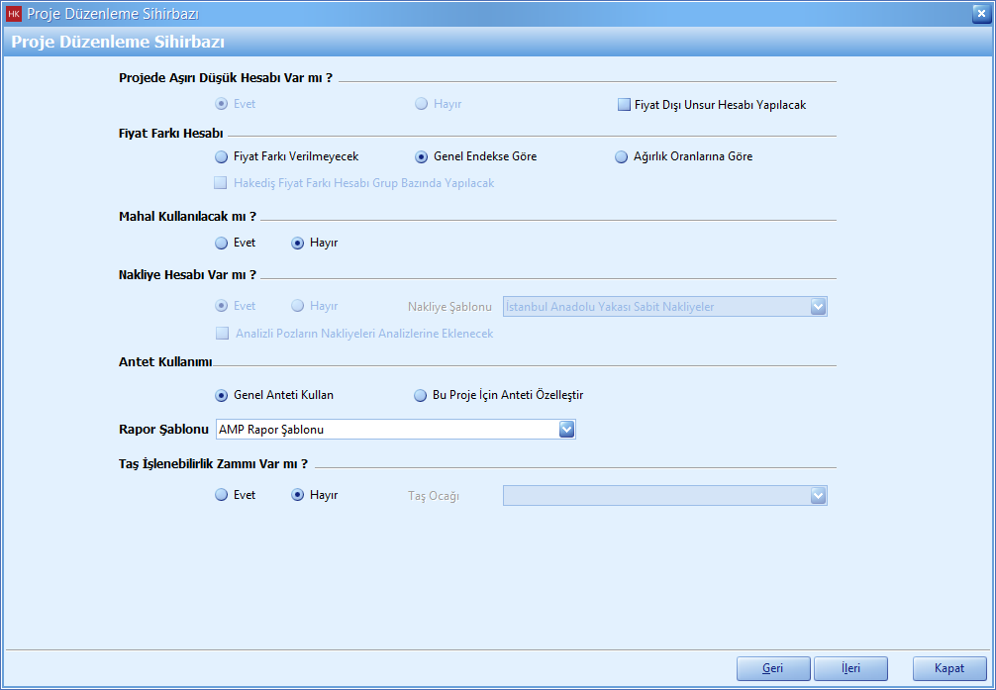Open the Taş Ocağı dropdown list

[x=818, y=495]
